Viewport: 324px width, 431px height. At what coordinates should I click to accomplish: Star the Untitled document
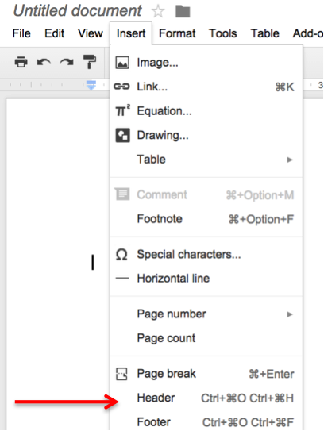158,12
